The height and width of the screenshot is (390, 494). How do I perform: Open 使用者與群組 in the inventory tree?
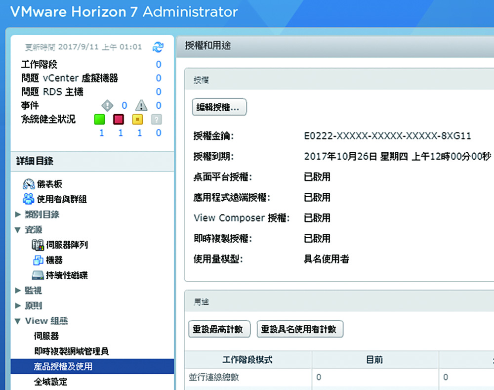click(x=62, y=199)
